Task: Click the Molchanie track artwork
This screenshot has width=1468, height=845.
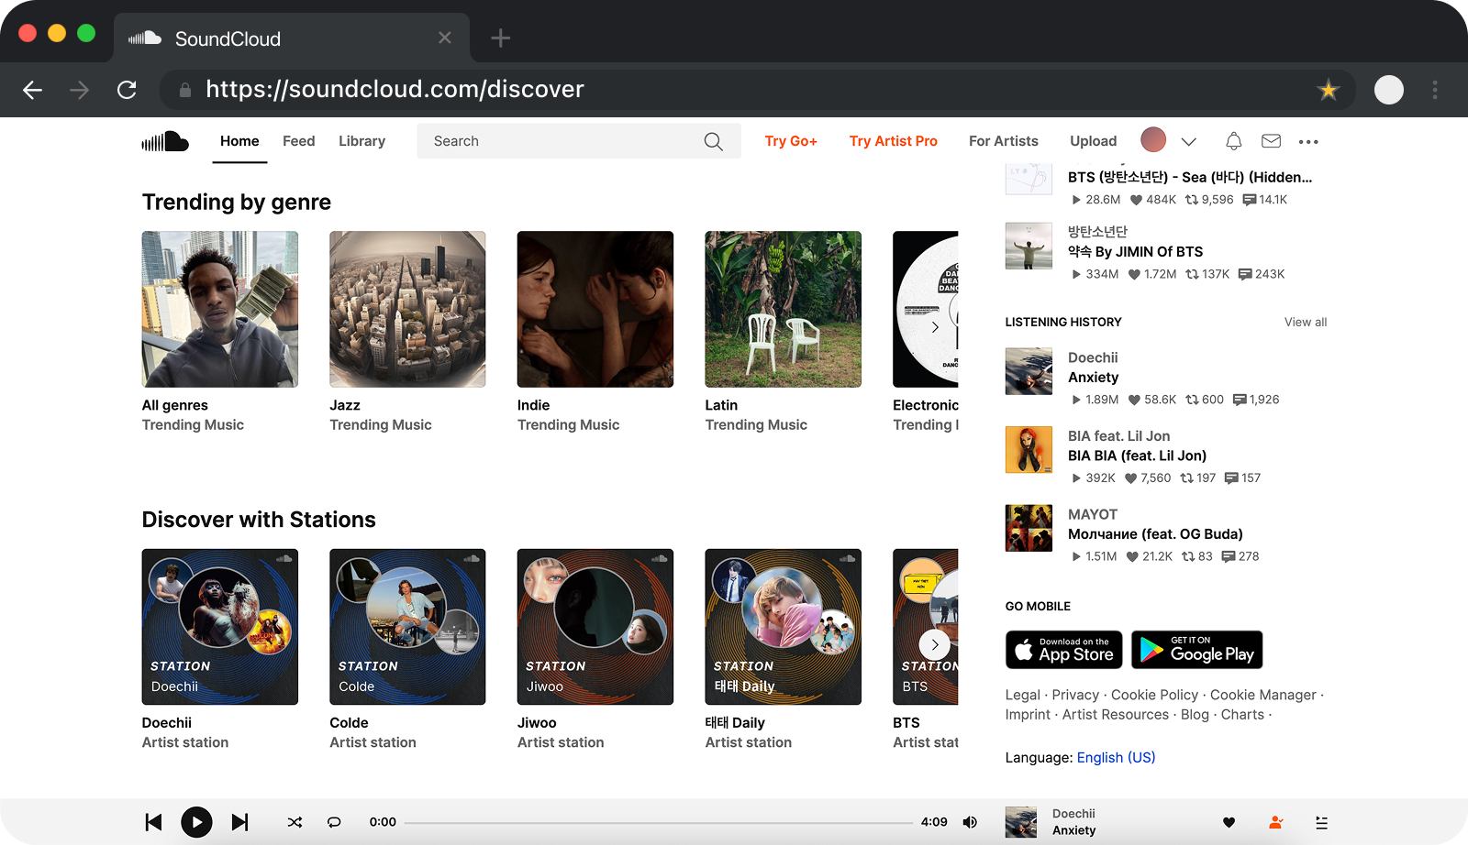Action: click(x=1029, y=528)
